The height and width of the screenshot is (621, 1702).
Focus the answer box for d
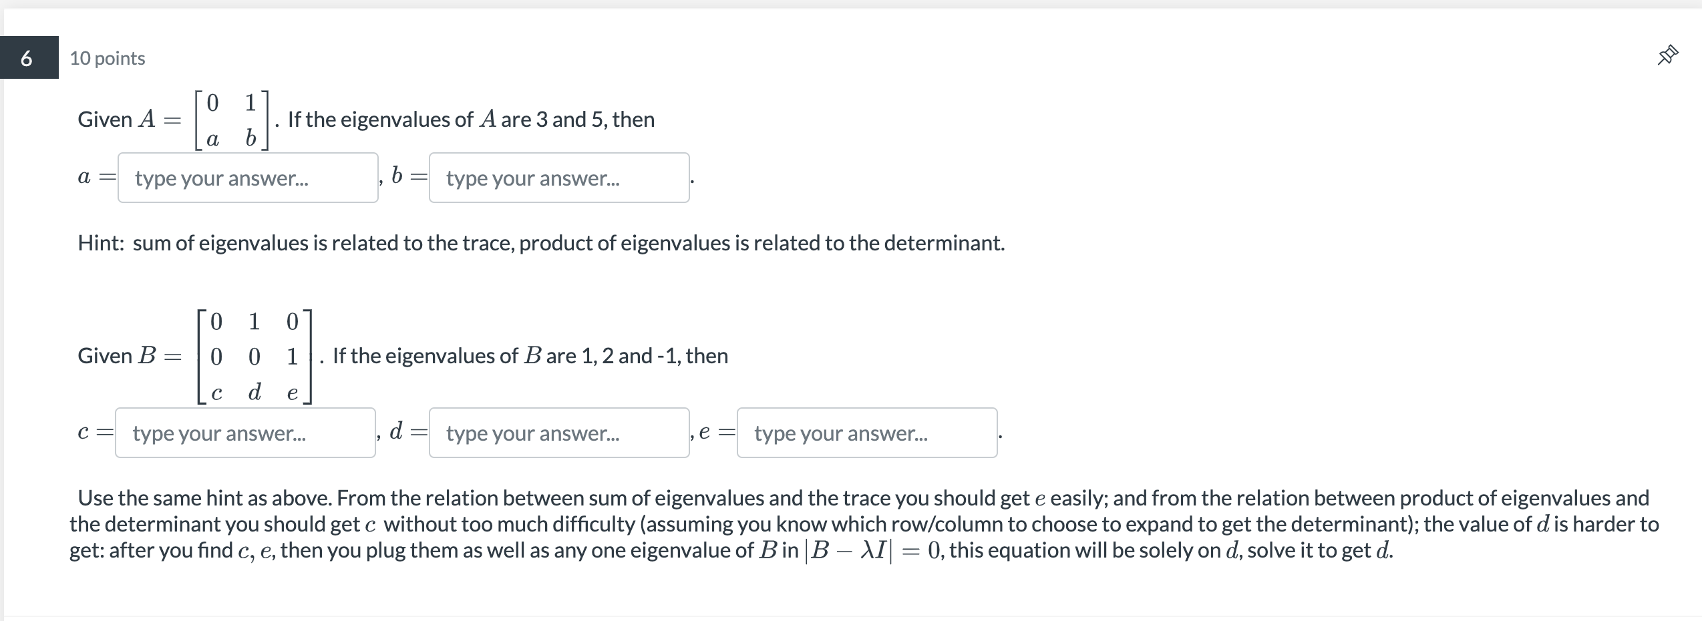coord(558,433)
